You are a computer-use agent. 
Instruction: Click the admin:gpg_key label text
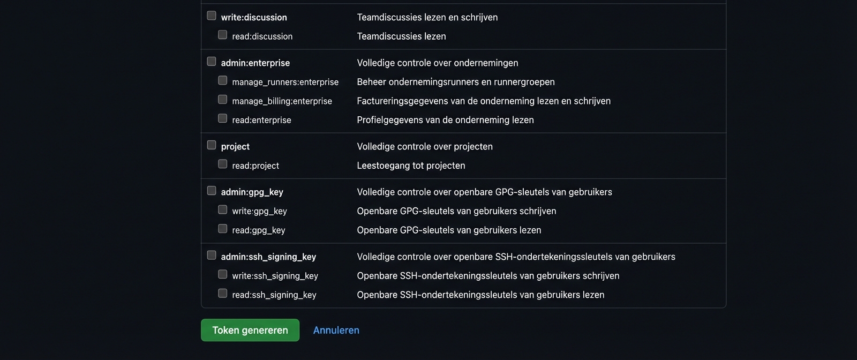tap(252, 192)
